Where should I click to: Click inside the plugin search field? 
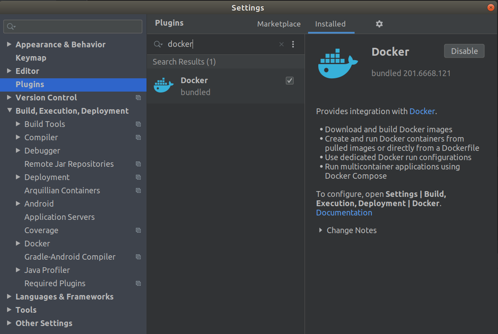[212, 44]
